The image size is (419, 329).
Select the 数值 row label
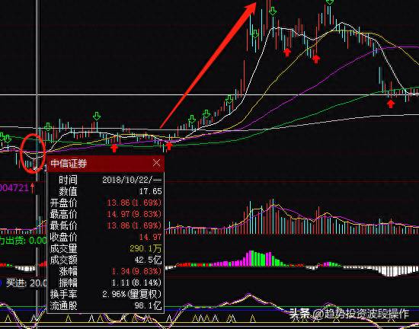click(68, 191)
